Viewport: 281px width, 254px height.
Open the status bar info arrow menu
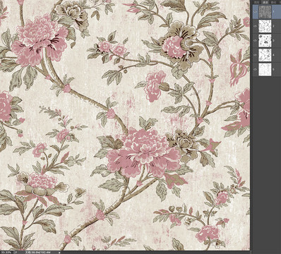(x=59, y=252)
